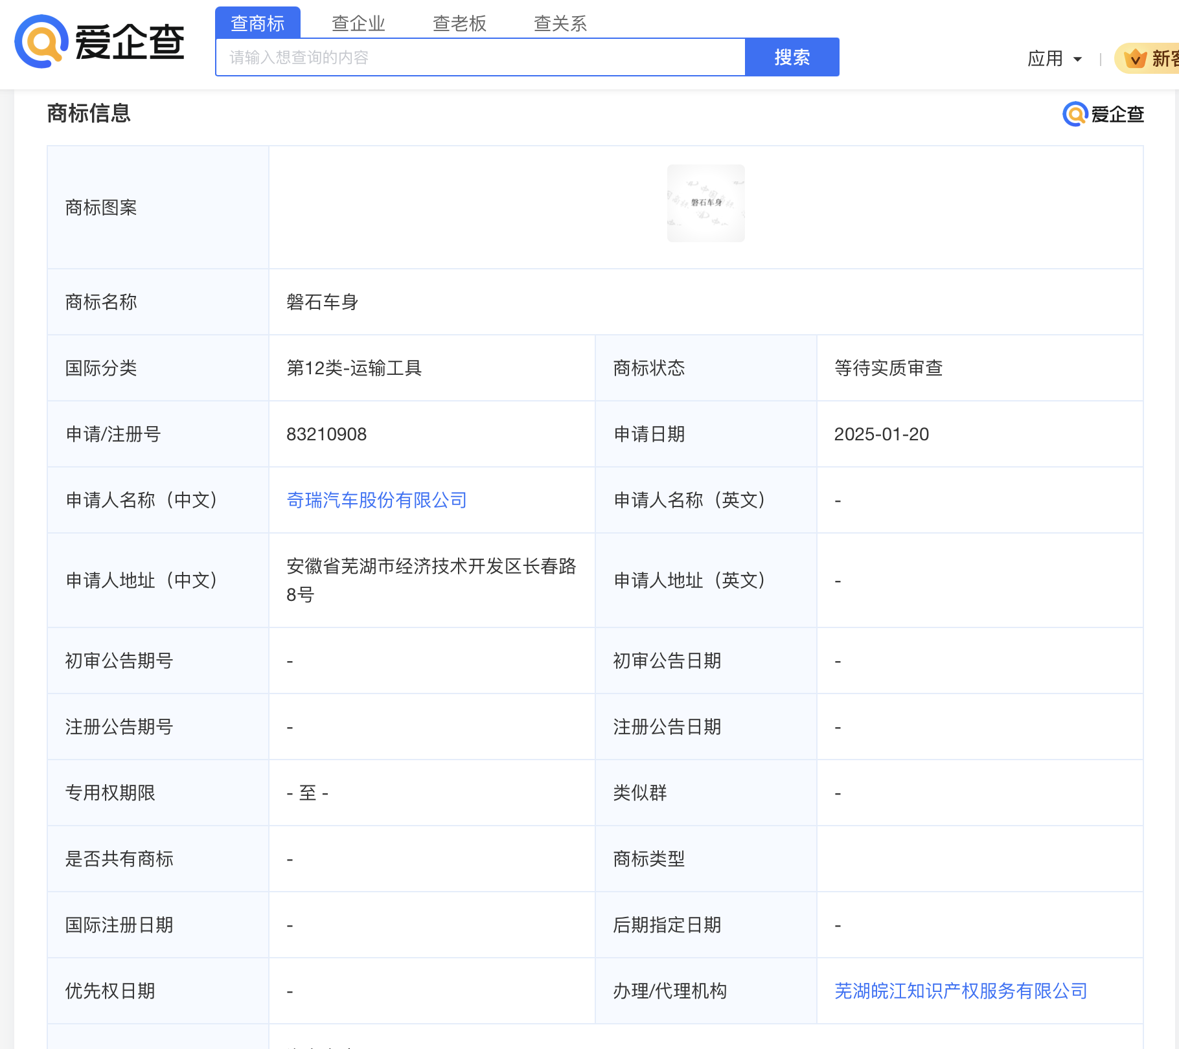The image size is (1179, 1049).
Task: Click the 商标状态 label cell
Action: pyautogui.click(x=706, y=368)
